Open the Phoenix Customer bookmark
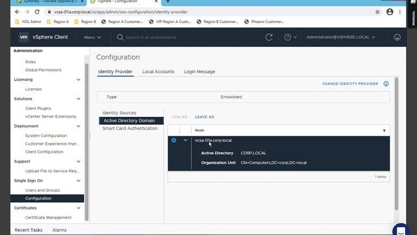The height and width of the screenshot is (235, 417). [264, 22]
